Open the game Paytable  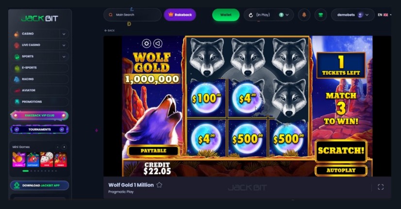point(153,151)
